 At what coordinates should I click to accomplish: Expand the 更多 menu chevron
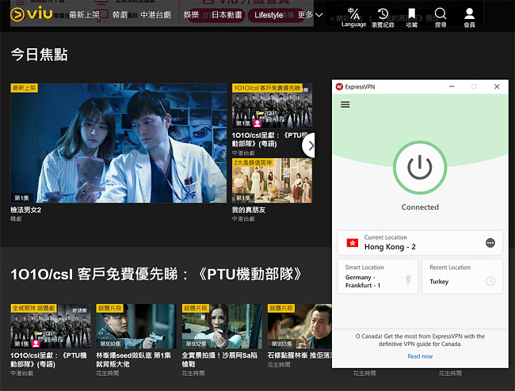click(x=319, y=15)
